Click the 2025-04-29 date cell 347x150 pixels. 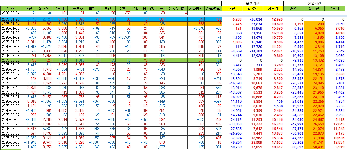pos(11,37)
